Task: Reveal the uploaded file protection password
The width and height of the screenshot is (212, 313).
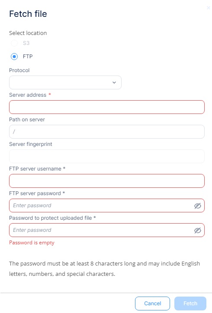Action: pyautogui.click(x=197, y=231)
